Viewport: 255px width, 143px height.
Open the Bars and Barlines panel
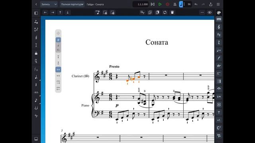pos(219,81)
